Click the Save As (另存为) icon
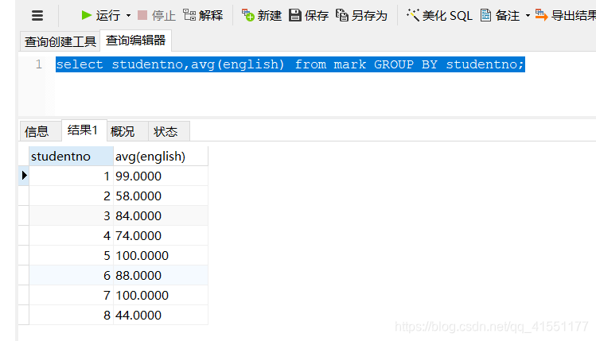The width and height of the screenshot is (596, 341). [x=342, y=15]
